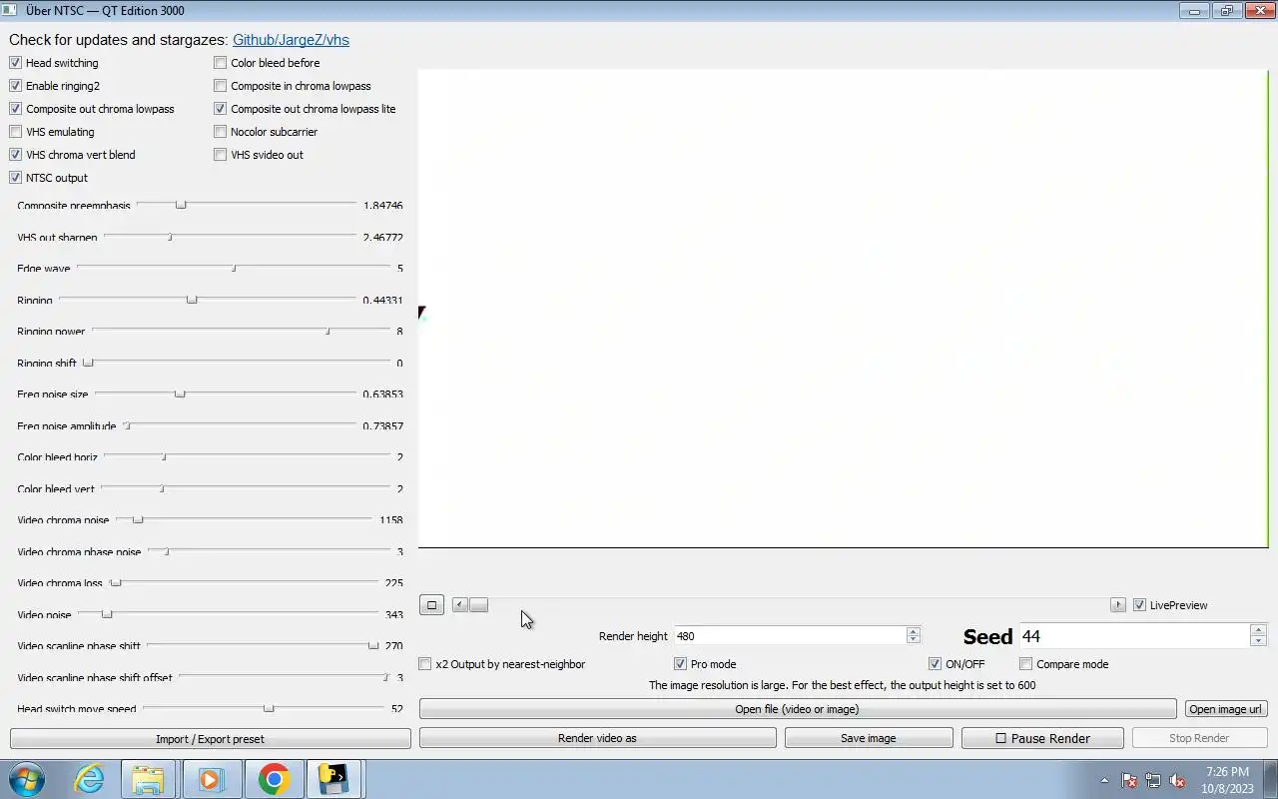Click the left arrow of the preview scrollbar
Image resolution: width=1278 pixels, height=799 pixels.
click(x=460, y=605)
